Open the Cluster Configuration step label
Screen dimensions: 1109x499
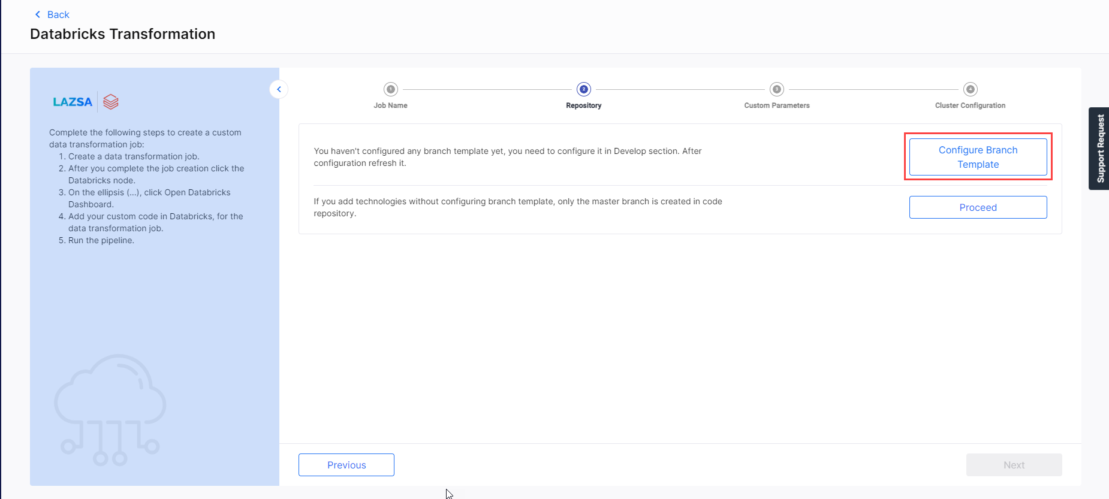point(971,105)
